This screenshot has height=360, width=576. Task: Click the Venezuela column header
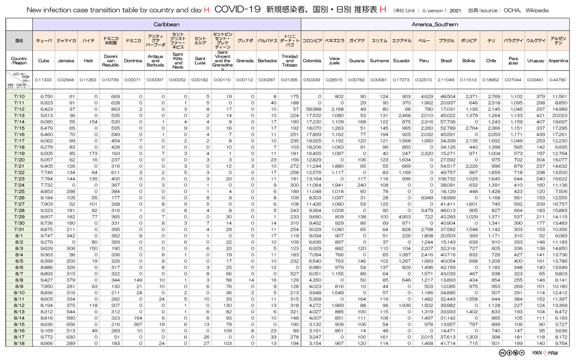(x=335, y=61)
